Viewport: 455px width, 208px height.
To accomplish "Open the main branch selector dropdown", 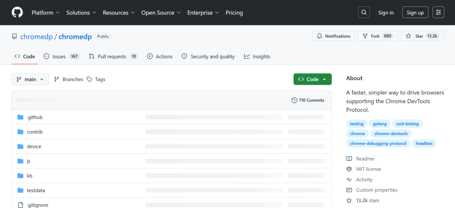I will tap(30, 79).
